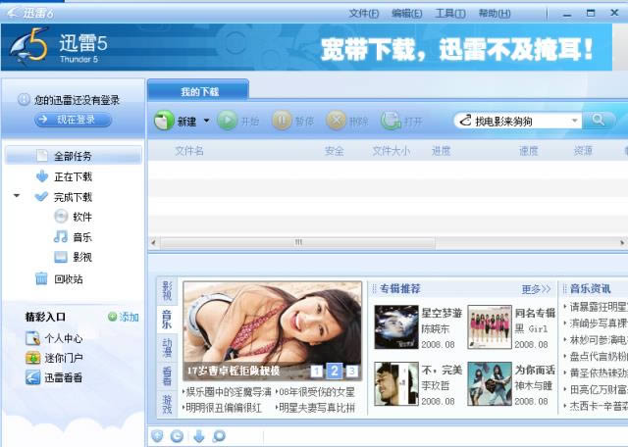628x447 pixels.
Task: Click the green New task (新建) icon
Action: point(164,120)
